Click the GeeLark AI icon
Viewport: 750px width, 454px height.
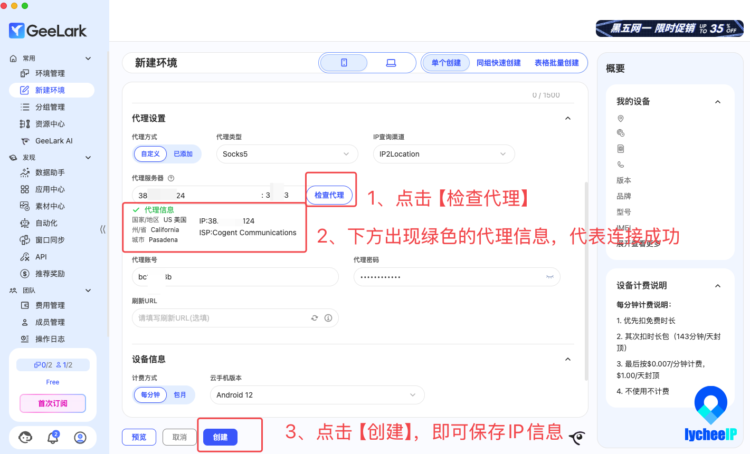tap(25, 141)
